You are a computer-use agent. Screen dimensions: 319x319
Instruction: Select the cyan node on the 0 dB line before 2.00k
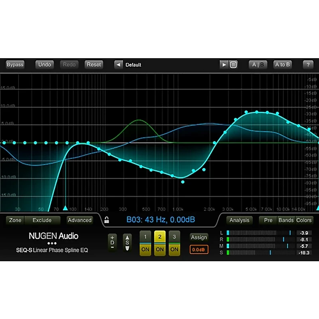[x=215, y=143]
